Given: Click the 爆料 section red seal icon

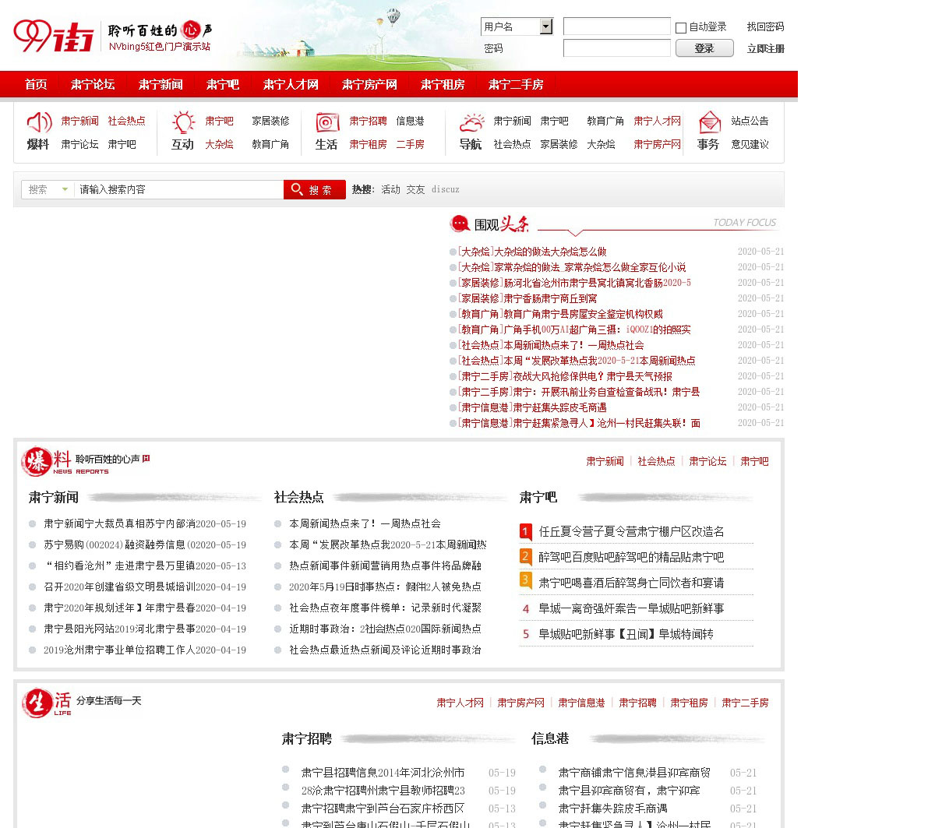Looking at the screenshot, I should [x=36, y=461].
